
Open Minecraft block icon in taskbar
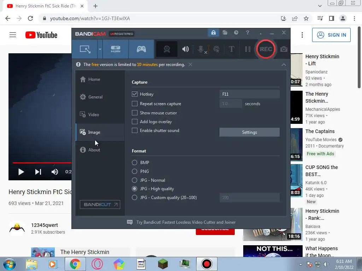(x=163, y=264)
